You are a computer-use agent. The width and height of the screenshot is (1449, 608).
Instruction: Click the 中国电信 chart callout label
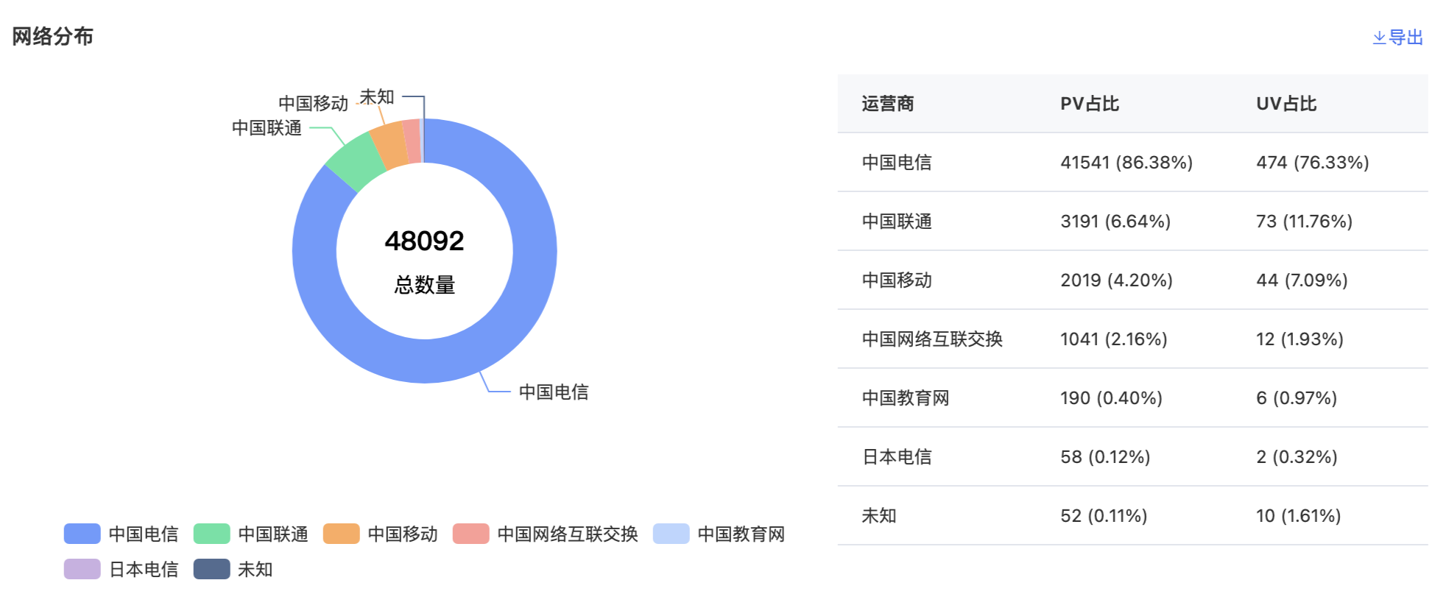(x=554, y=392)
